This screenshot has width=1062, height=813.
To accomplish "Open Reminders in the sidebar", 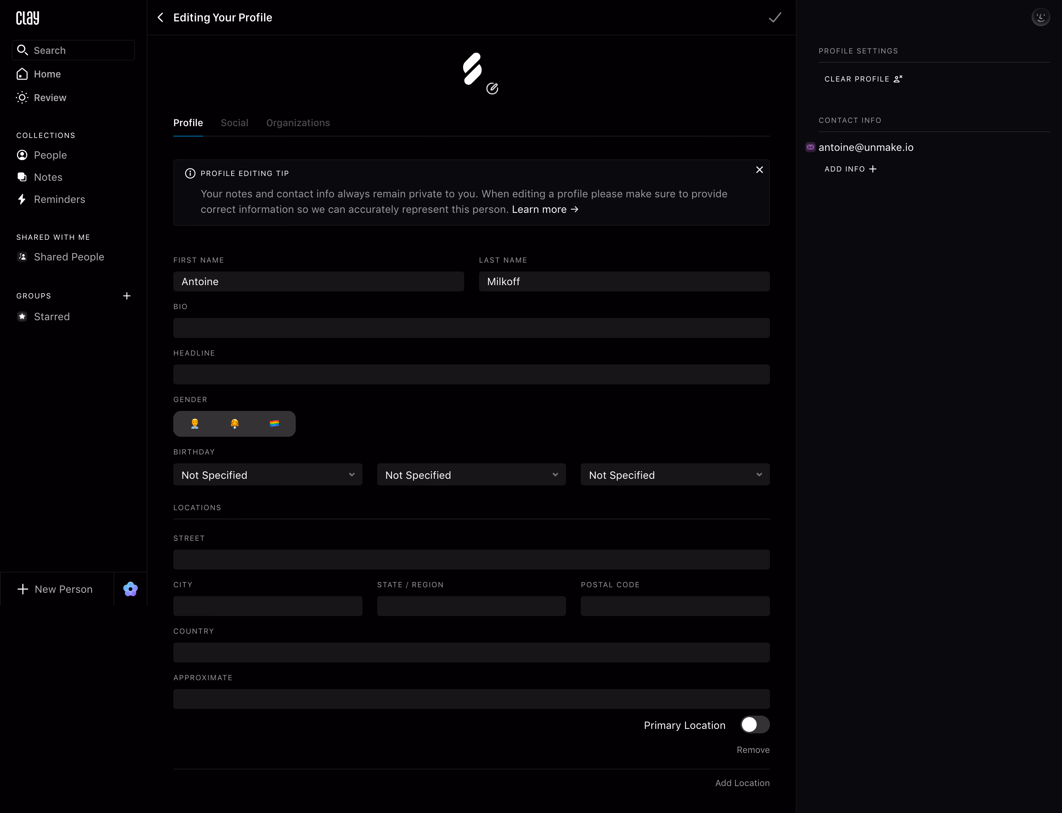I will point(50,200).
